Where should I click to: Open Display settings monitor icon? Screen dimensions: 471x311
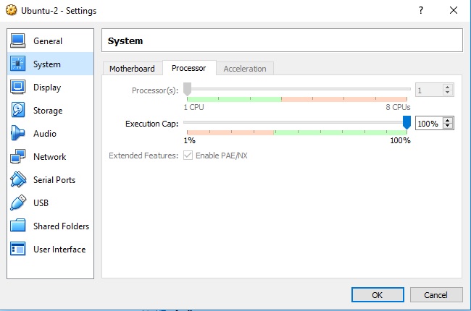[x=18, y=88]
